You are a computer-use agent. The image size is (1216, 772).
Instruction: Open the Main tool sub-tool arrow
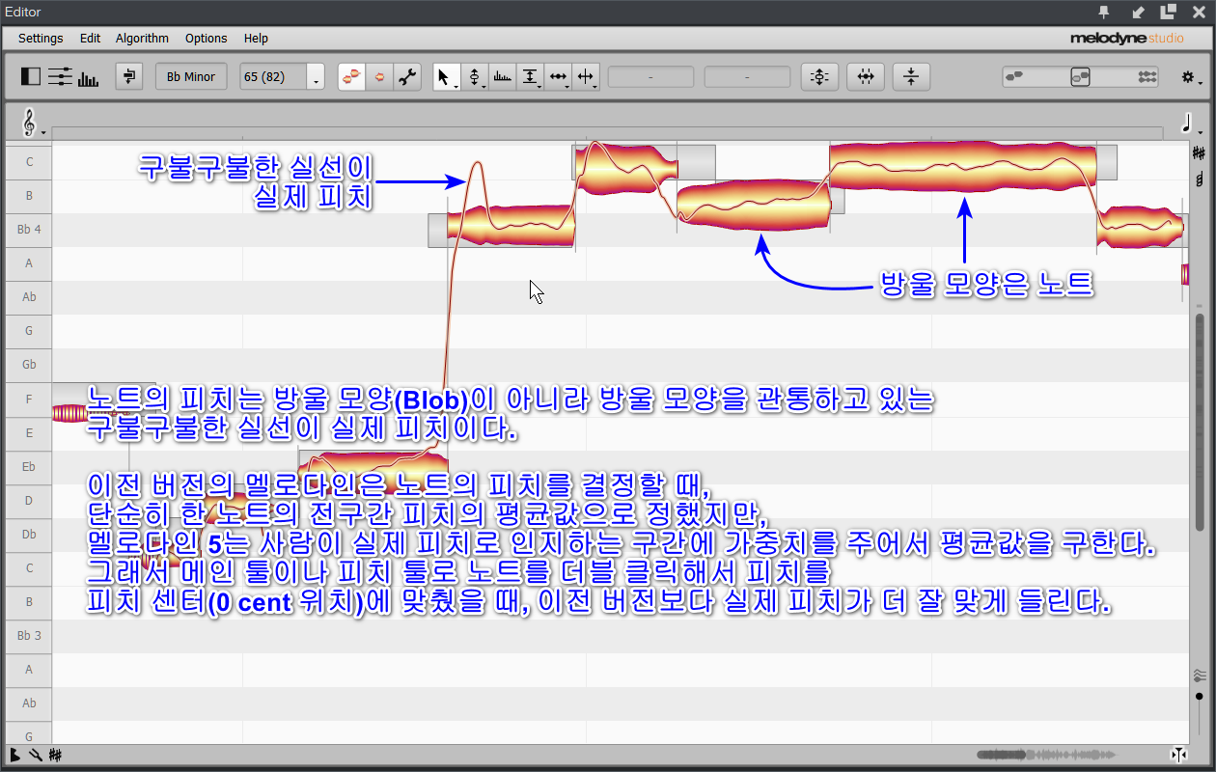(x=456, y=86)
